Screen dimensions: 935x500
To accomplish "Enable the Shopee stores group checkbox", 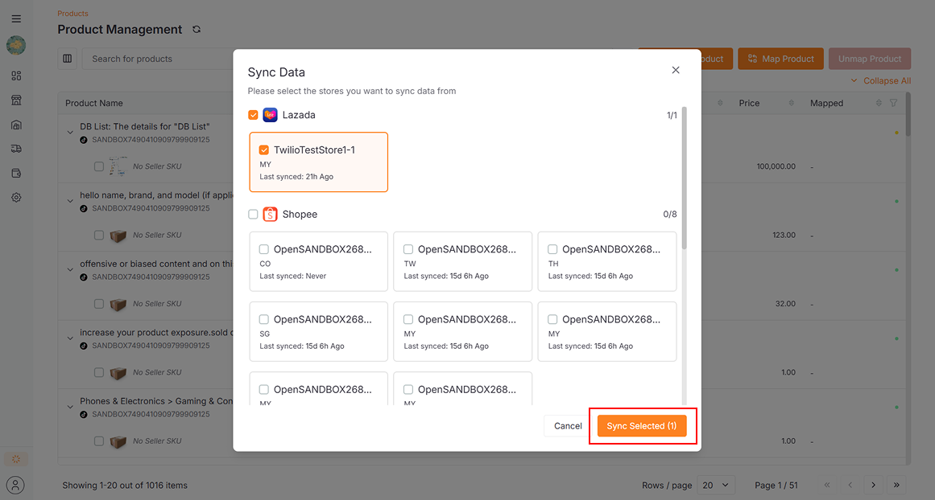I will click(x=252, y=214).
